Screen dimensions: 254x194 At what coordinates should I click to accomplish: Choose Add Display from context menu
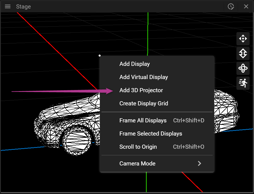(x=134, y=64)
